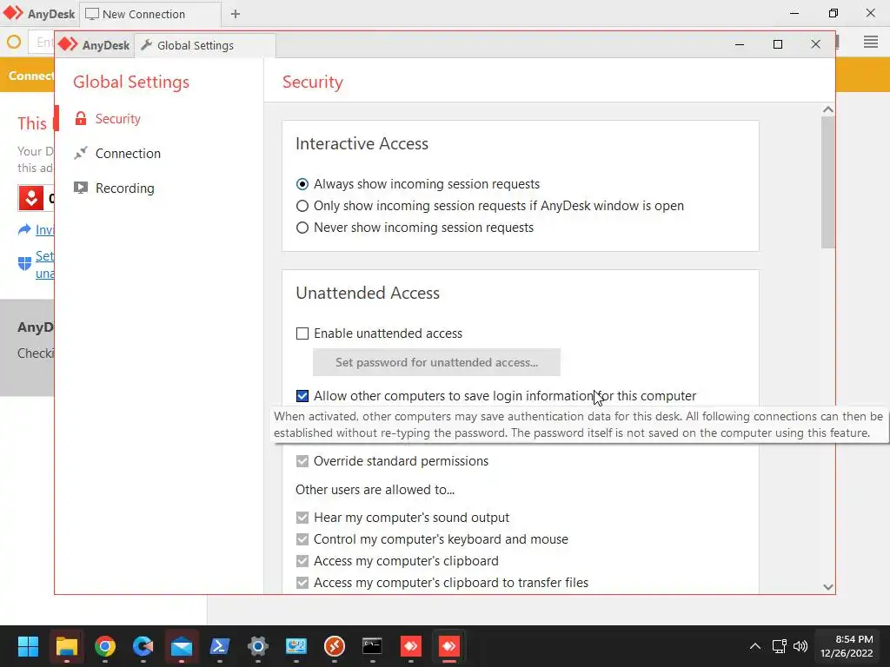
Task: Click the blue shield icon in main window
Action: click(x=24, y=263)
